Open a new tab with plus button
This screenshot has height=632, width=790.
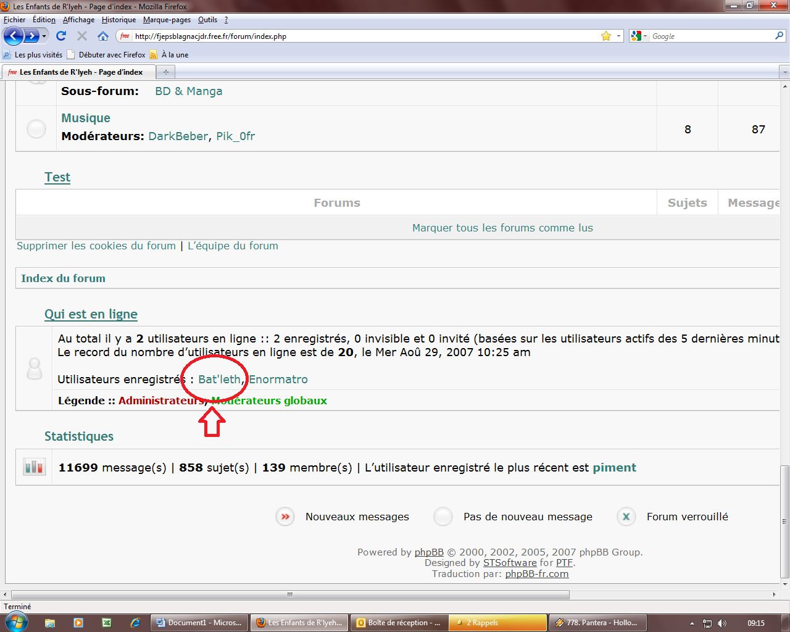click(x=165, y=72)
